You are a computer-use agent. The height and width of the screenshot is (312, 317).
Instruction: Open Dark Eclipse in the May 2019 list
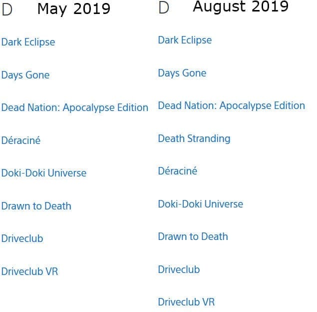[28, 42]
